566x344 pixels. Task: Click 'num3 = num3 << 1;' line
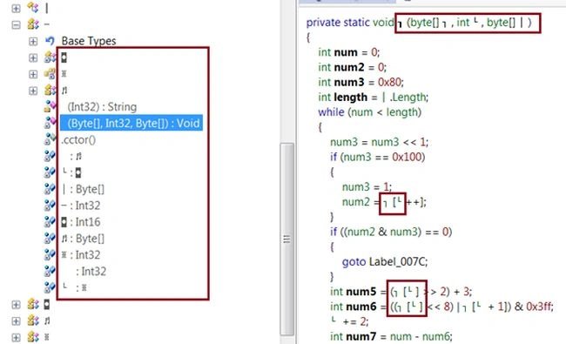click(379, 142)
